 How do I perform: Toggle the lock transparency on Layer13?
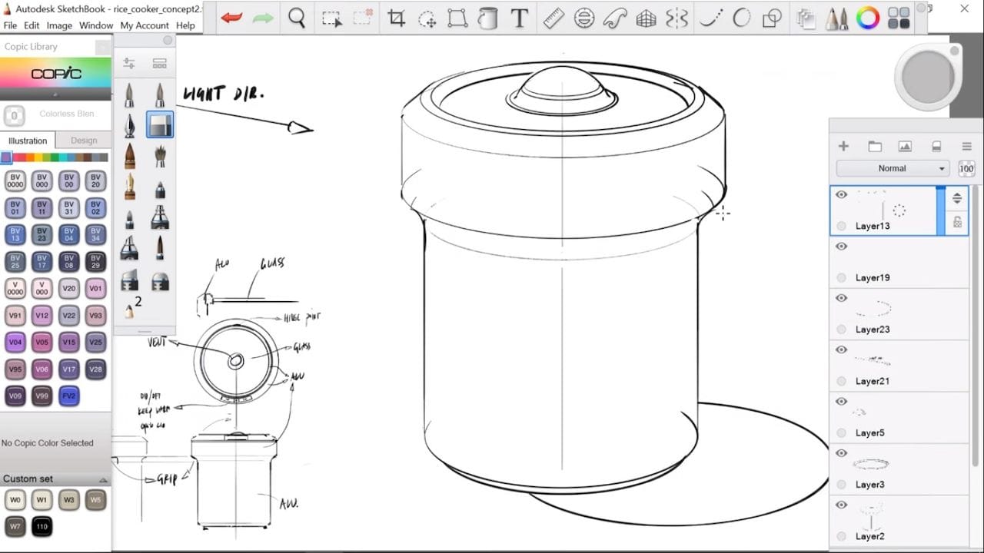(x=957, y=222)
